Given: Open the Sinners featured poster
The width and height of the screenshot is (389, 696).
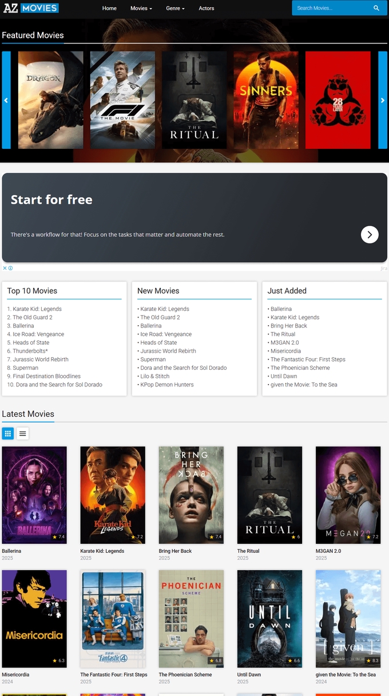Looking at the screenshot, I should [266, 100].
